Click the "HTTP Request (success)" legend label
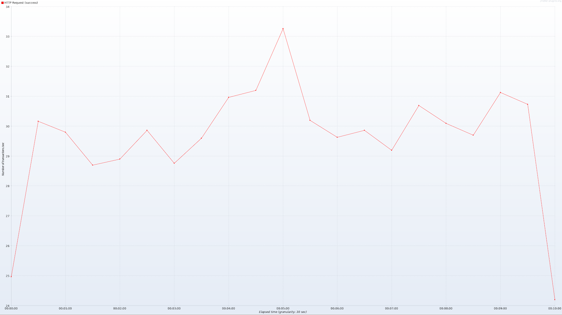Viewport: 562px width, 315px height. click(21, 3)
